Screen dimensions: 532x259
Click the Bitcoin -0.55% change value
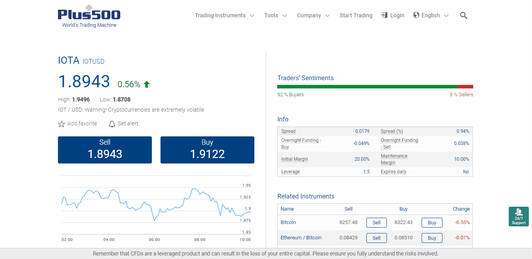[462, 222]
